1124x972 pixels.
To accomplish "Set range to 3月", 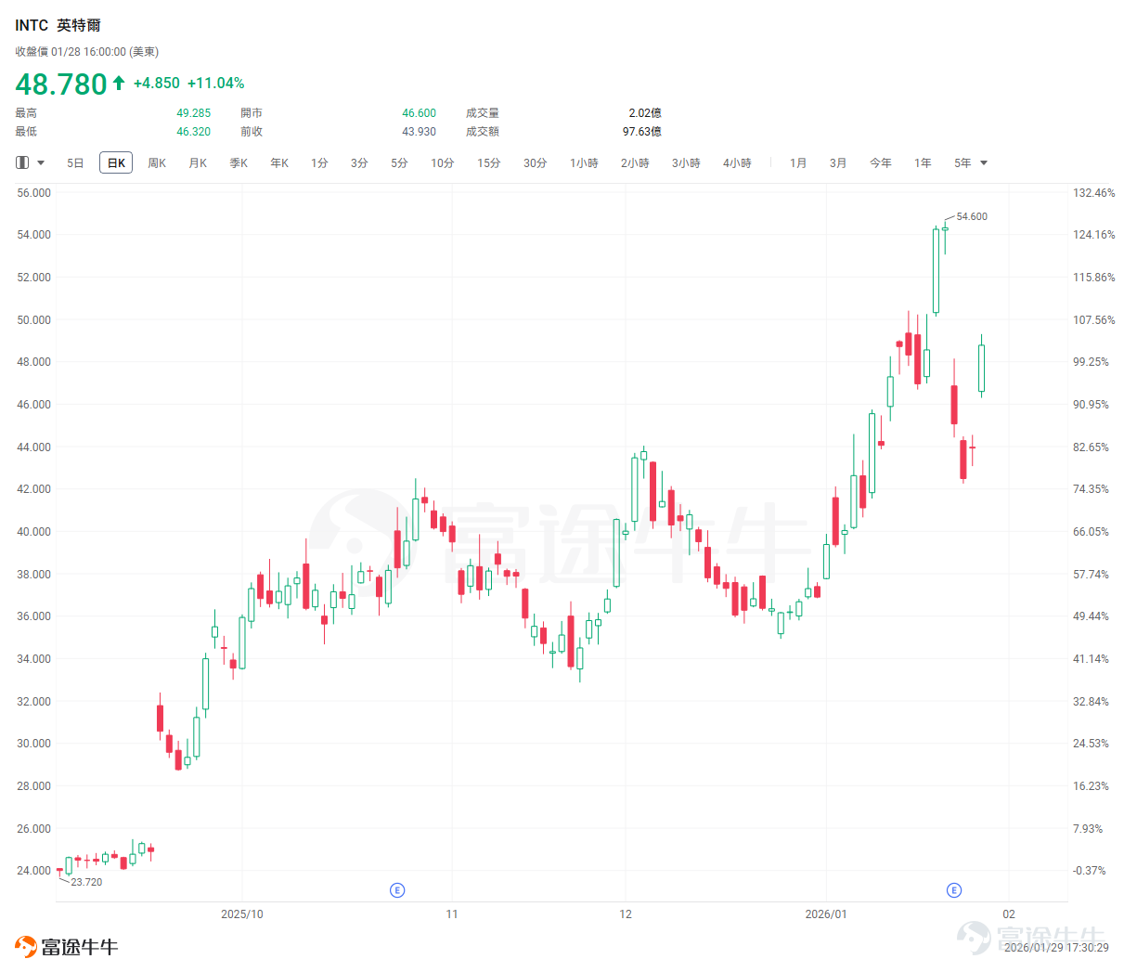I will pyautogui.click(x=838, y=163).
